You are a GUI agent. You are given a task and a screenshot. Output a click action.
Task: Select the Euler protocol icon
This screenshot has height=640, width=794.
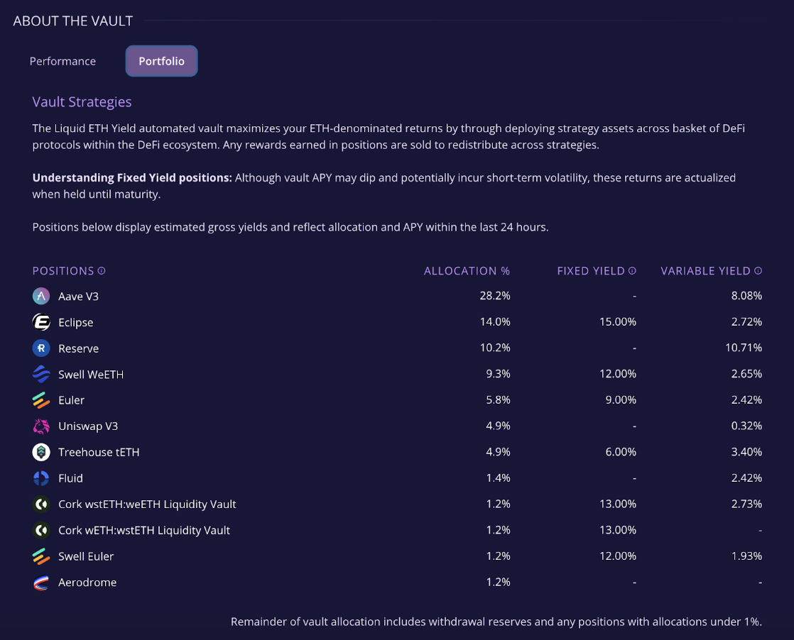[x=40, y=399]
